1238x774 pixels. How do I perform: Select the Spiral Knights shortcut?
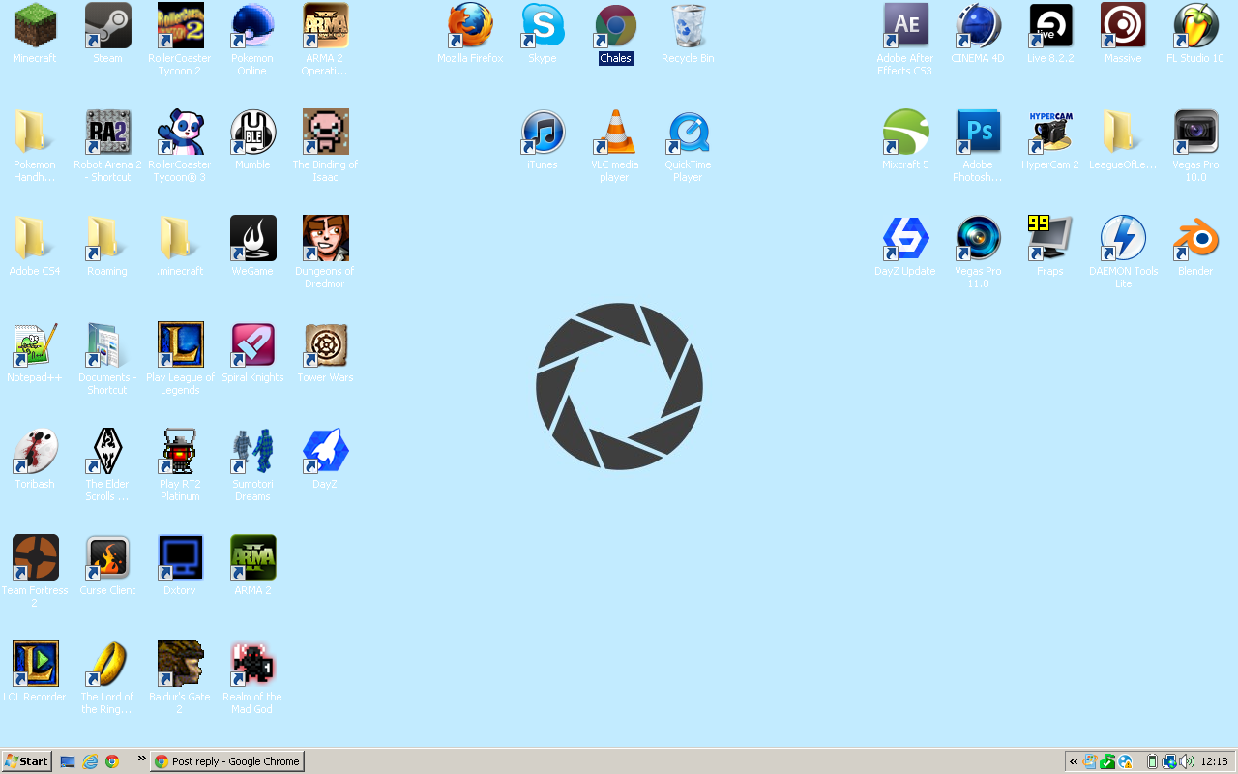click(x=252, y=345)
